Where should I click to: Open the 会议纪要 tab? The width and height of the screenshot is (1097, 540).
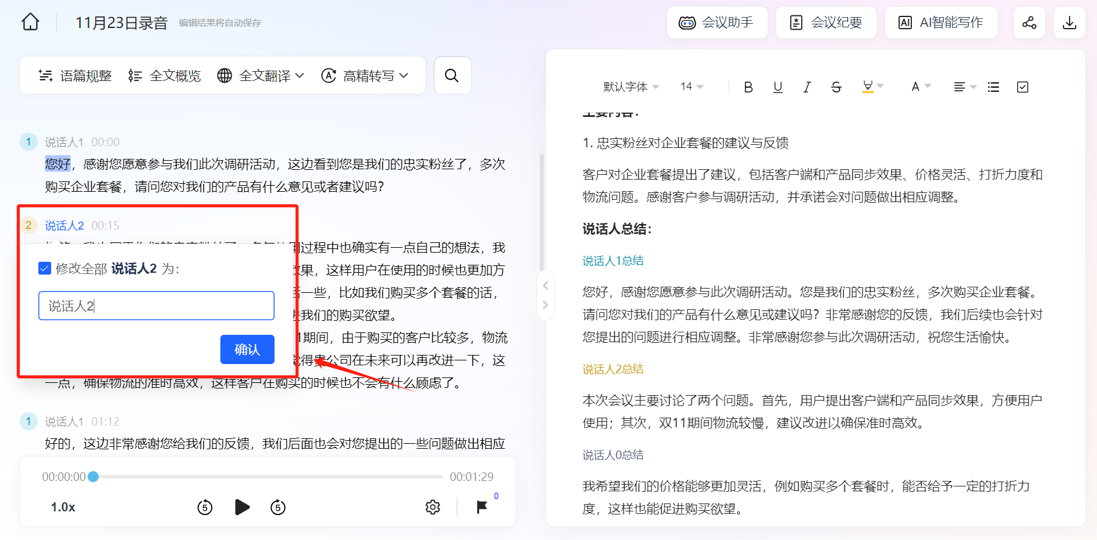coord(826,23)
